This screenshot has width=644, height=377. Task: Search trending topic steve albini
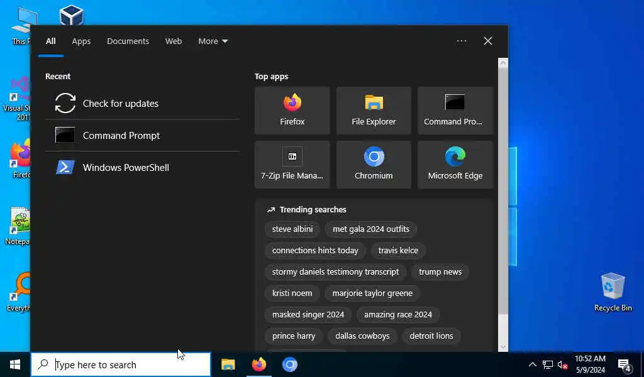pyautogui.click(x=292, y=229)
